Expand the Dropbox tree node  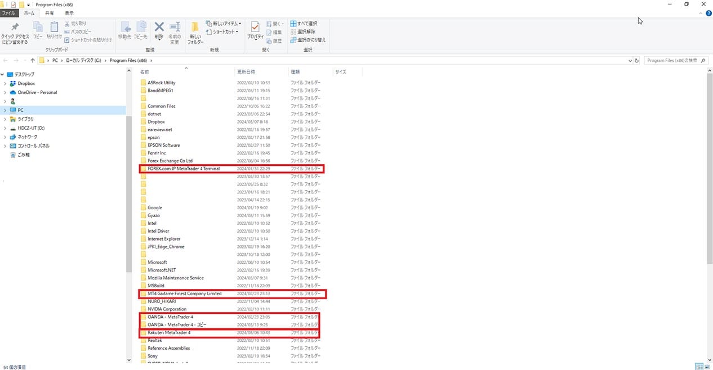(x=5, y=83)
